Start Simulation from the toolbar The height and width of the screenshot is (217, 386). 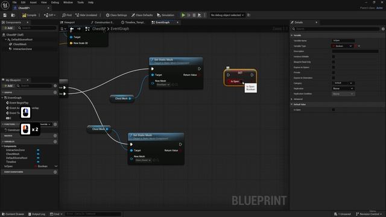[x=166, y=15]
